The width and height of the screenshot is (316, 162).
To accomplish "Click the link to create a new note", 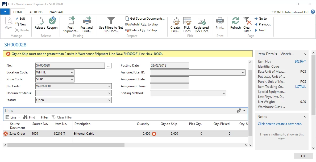I will pyautogui.click(x=280, y=124).
